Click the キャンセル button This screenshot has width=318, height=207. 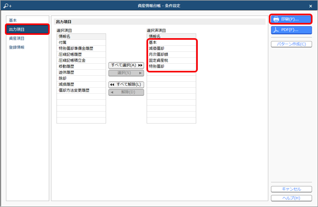pos(291,189)
